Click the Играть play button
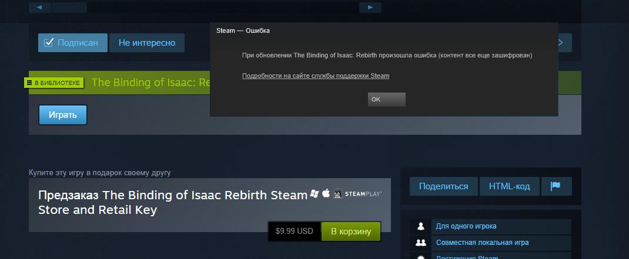The height and width of the screenshot is (259, 629). [62, 115]
